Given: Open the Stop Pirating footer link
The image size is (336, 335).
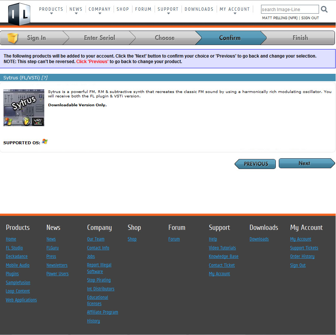Looking at the screenshot, I should 99,280.
